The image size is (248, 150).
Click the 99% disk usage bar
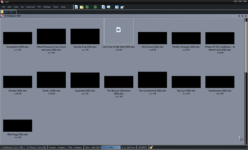pos(111,147)
